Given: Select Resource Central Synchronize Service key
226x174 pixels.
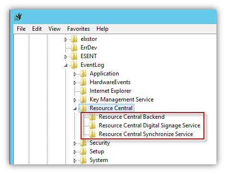Looking at the screenshot, I should 146,134.
